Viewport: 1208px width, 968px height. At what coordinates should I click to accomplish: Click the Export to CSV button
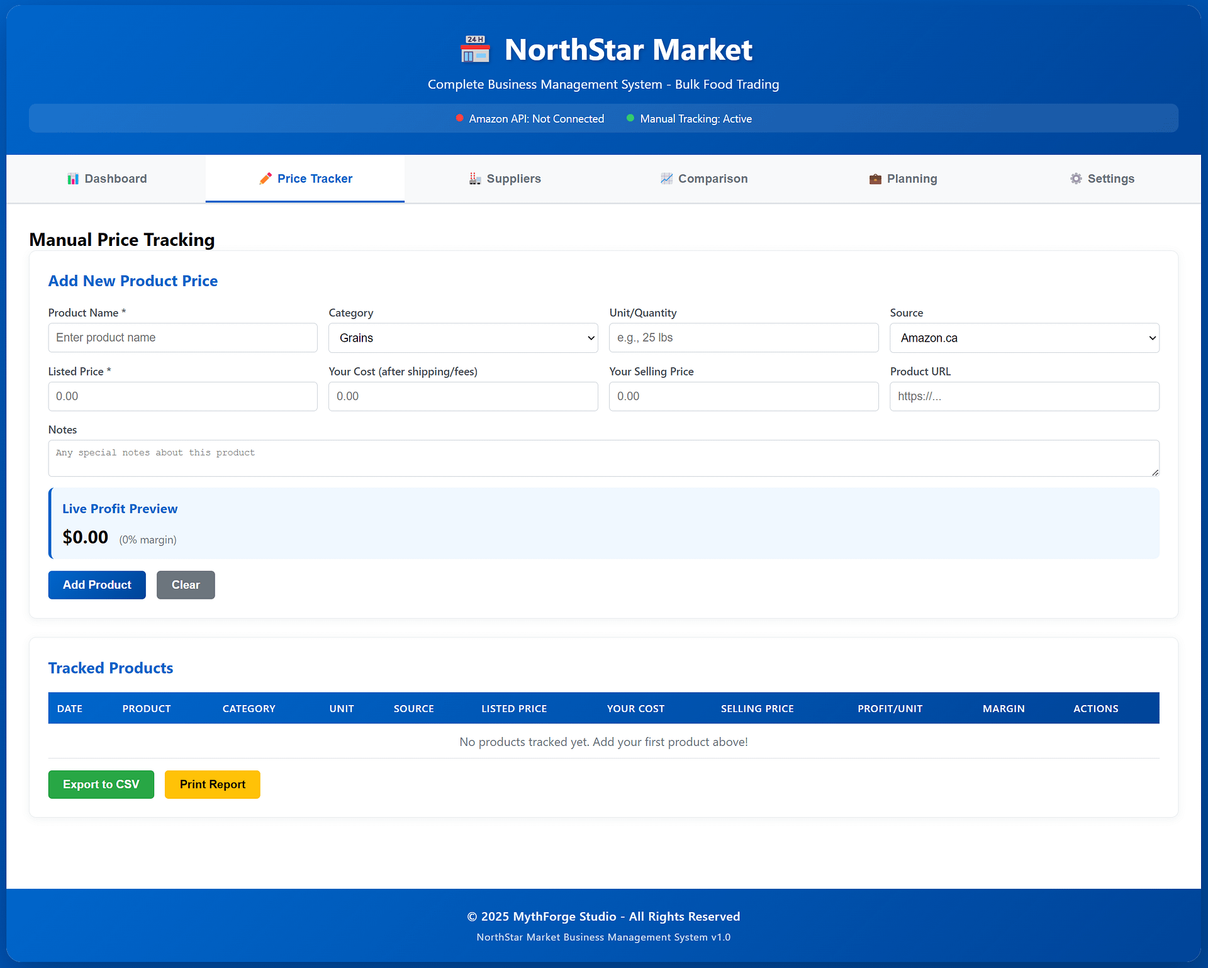pyautogui.click(x=101, y=784)
